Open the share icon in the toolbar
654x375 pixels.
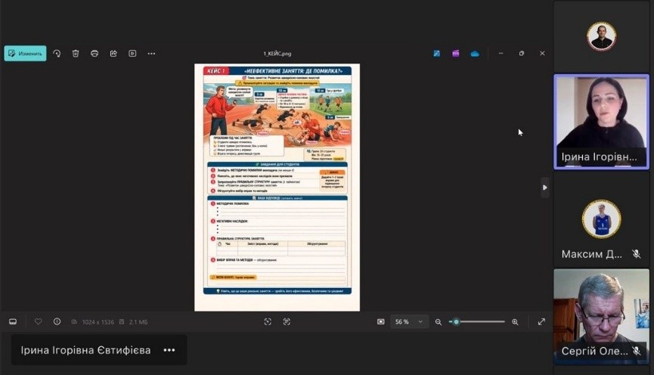[x=113, y=54]
